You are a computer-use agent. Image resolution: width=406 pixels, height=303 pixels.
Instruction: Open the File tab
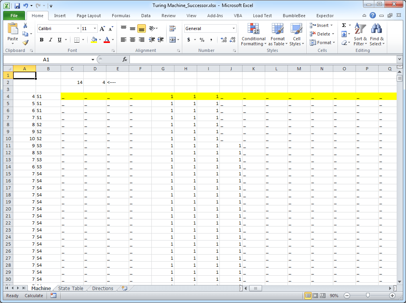coord(14,16)
